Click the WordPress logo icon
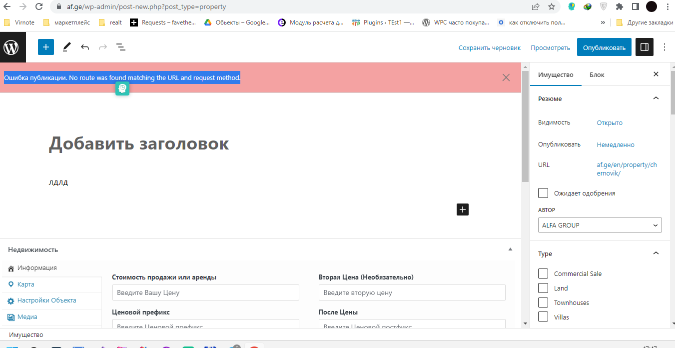Image resolution: width=675 pixels, height=348 pixels. [x=11, y=47]
